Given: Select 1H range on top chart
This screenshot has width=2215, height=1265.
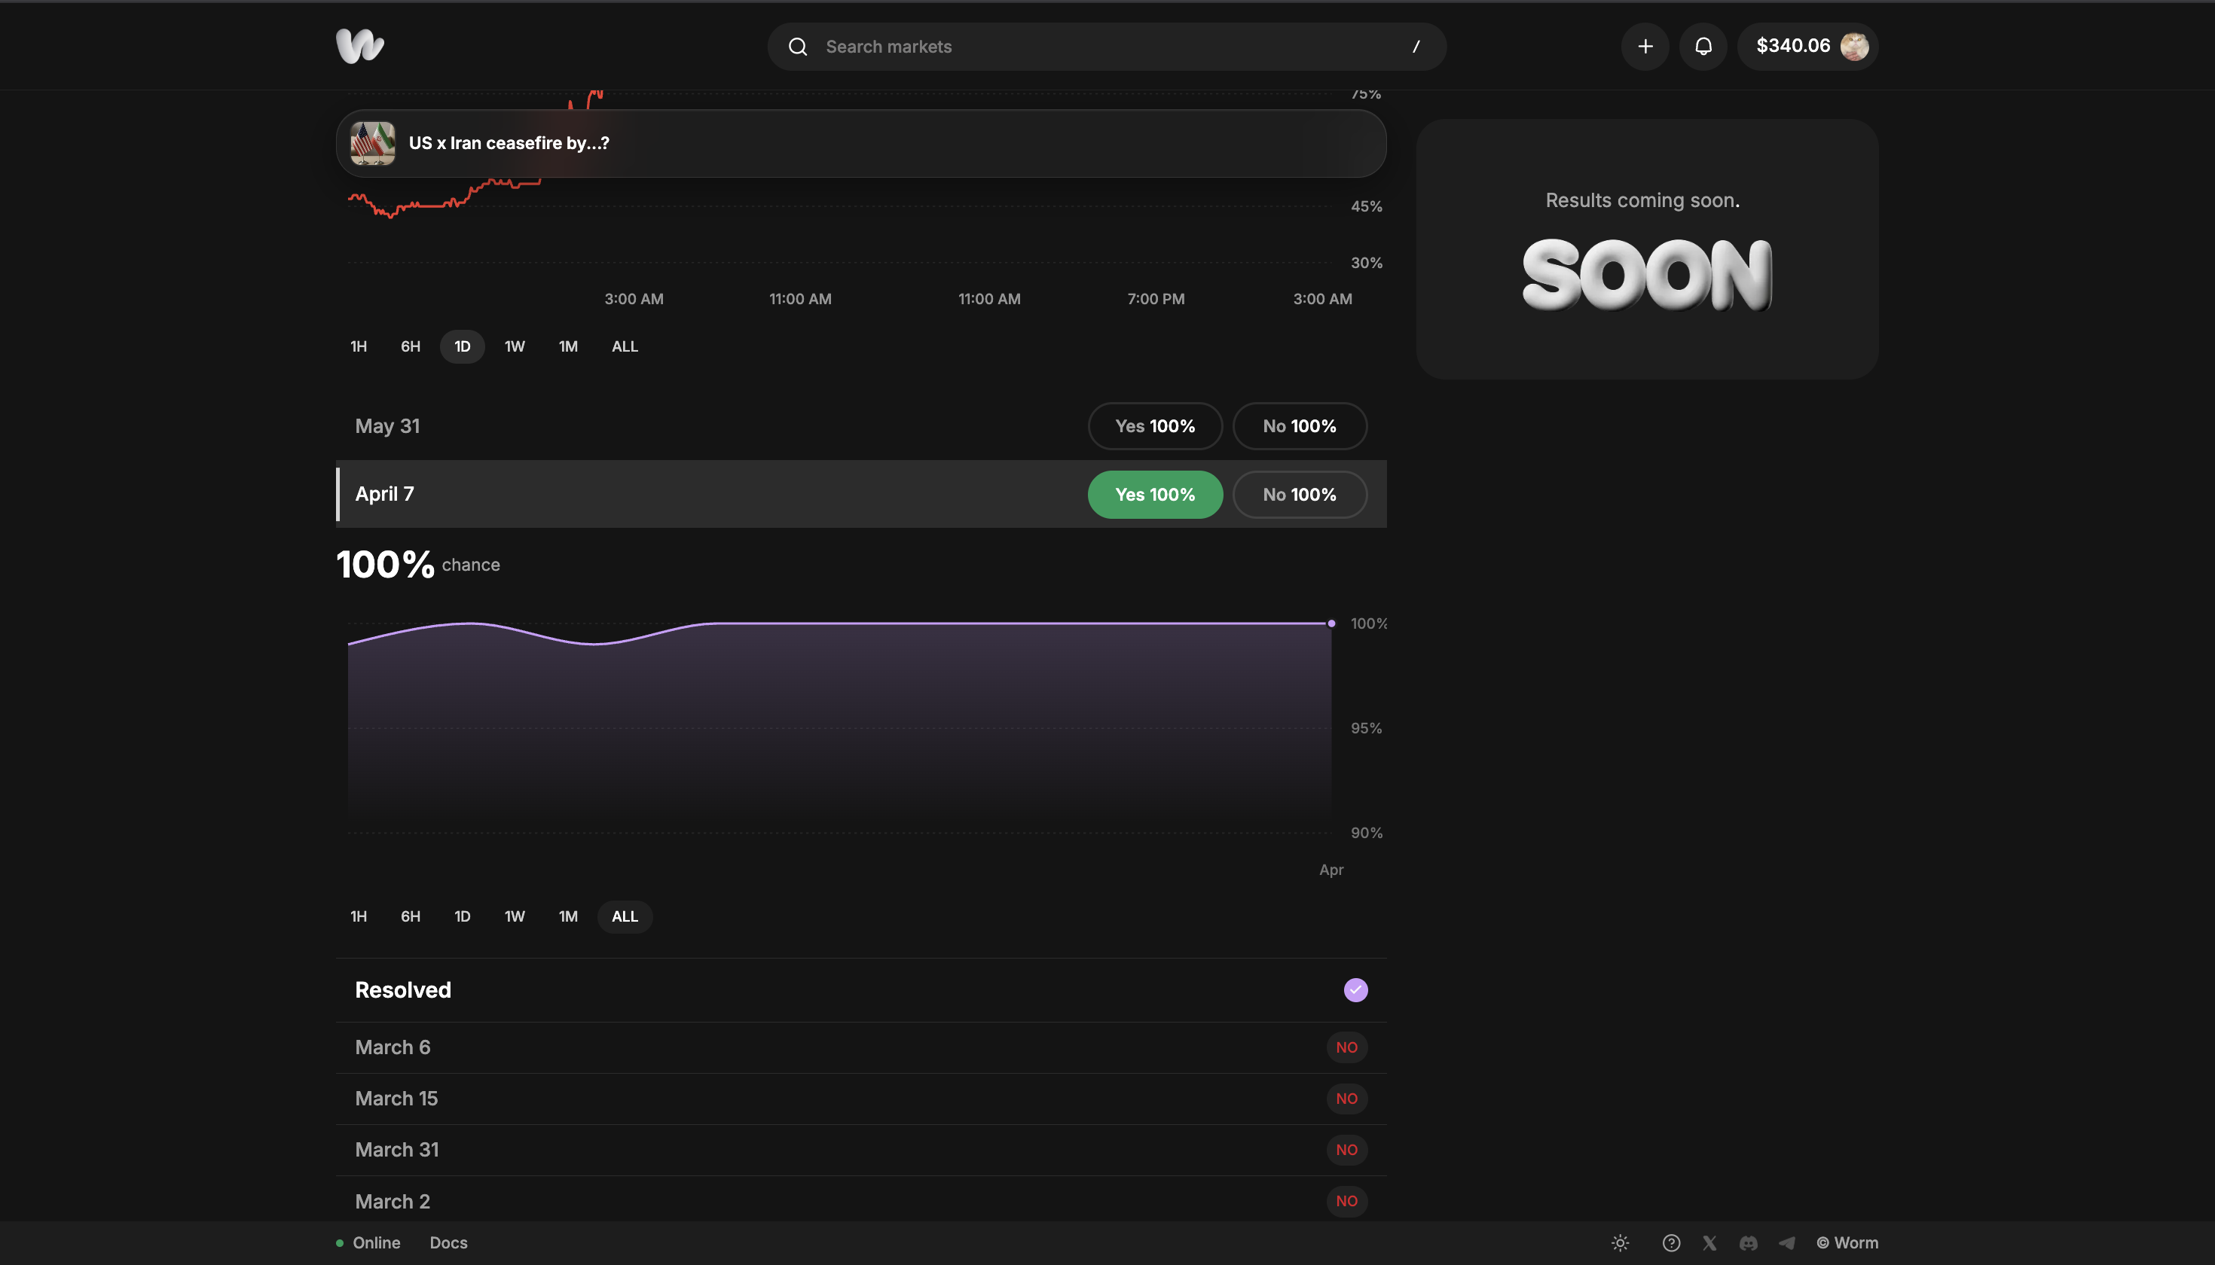Looking at the screenshot, I should tap(358, 346).
